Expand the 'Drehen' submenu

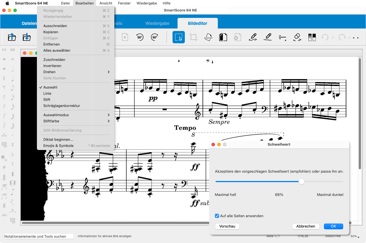point(75,72)
